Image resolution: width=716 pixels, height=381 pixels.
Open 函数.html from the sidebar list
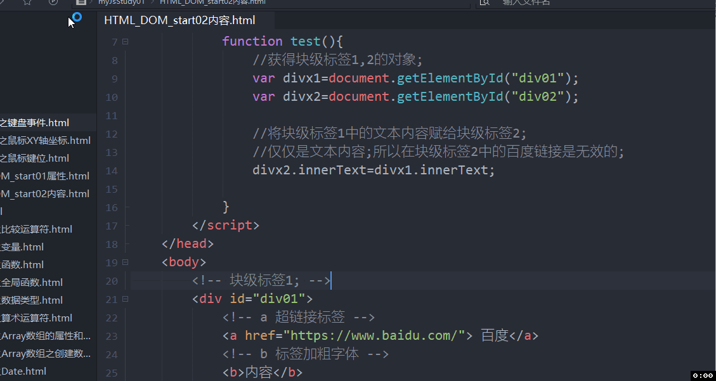click(x=22, y=265)
